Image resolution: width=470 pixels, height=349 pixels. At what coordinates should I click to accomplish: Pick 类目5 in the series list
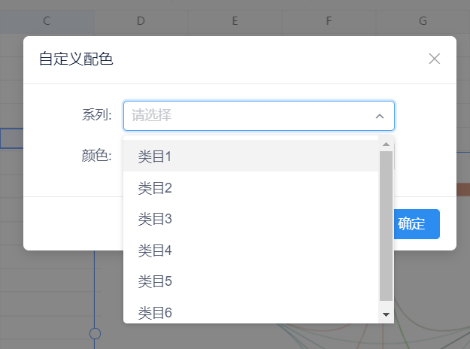[250, 281]
